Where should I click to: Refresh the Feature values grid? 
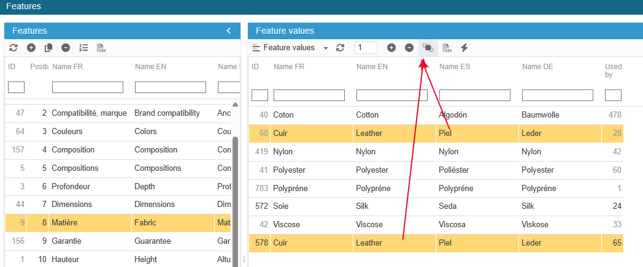coord(340,48)
